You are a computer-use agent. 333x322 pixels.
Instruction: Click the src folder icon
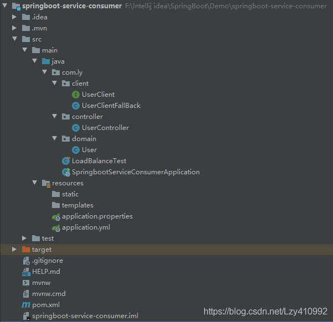26,39
